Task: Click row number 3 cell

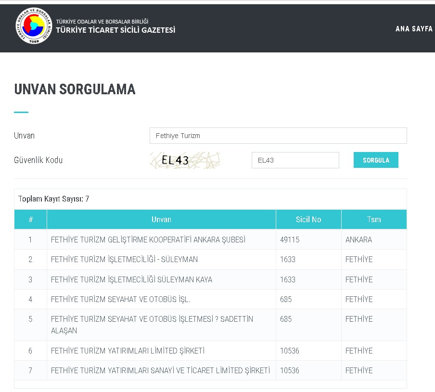Action: coord(30,279)
